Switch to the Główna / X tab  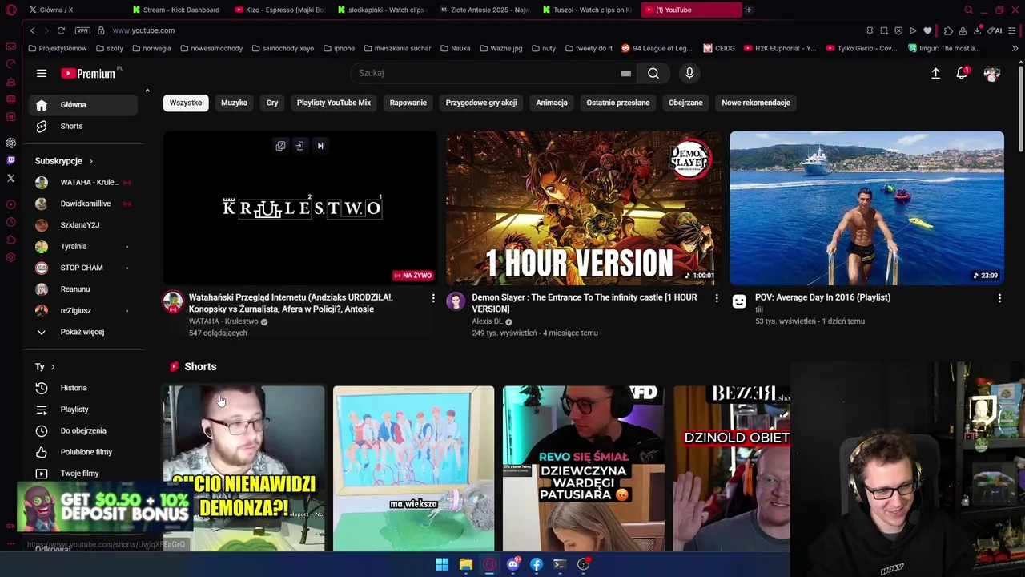coord(72,10)
